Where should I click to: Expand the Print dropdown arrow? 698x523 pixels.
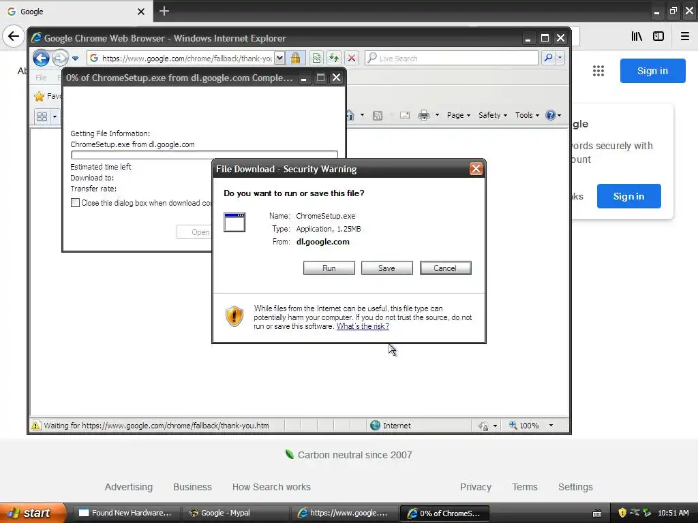pos(437,115)
